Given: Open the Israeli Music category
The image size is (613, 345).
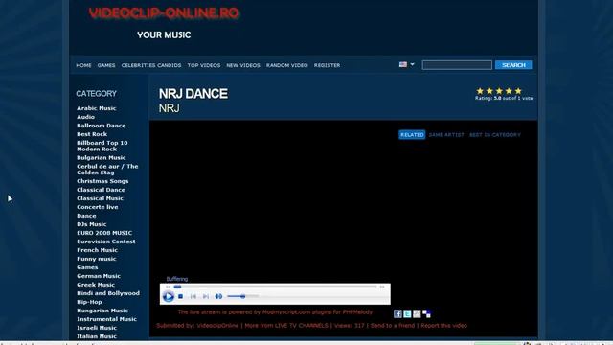Looking at the screenshot, I should 97,328.
